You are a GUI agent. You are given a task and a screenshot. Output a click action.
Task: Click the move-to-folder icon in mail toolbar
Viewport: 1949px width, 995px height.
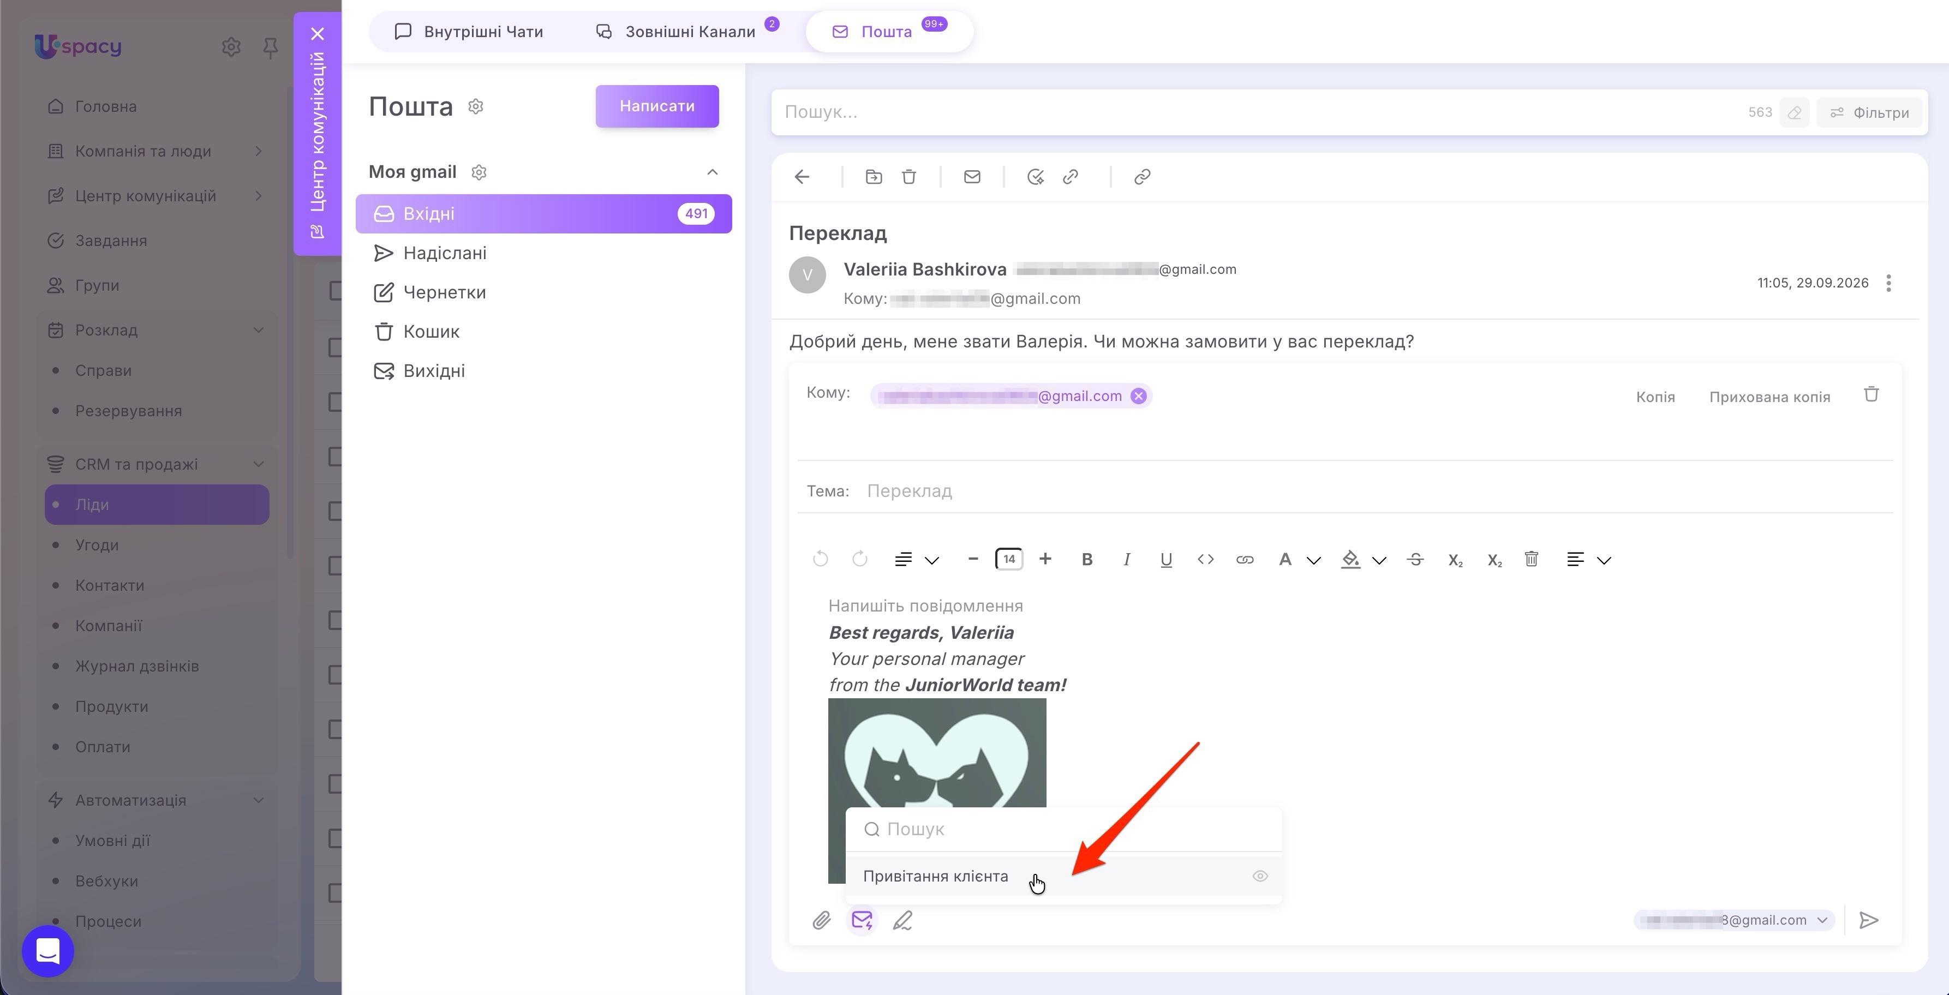(874, 177)
